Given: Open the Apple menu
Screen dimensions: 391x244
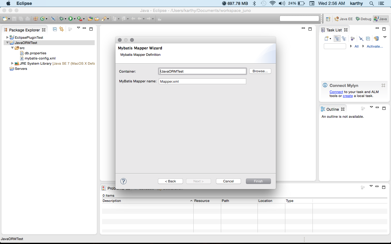Looking at the screenshot, I should click(x=8, y=3).
